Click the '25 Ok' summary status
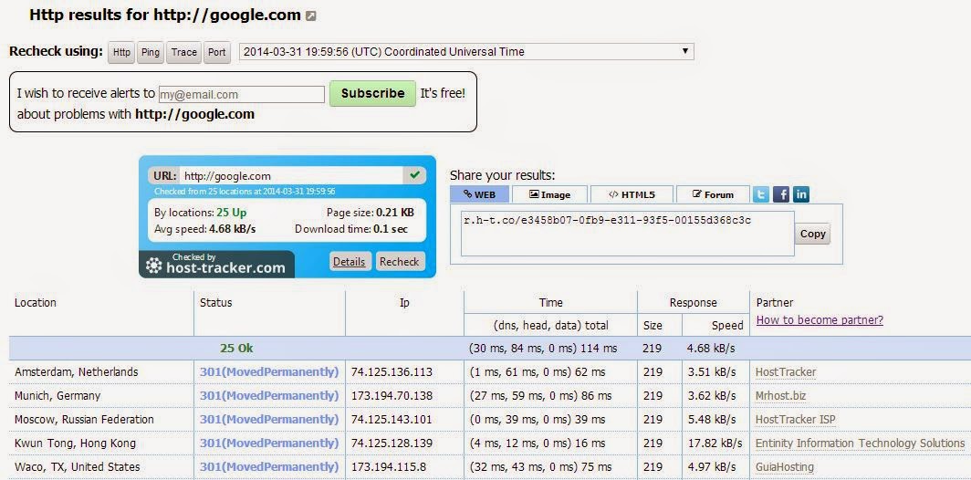This screenshot has height=480, width=971. pos(236,349)
